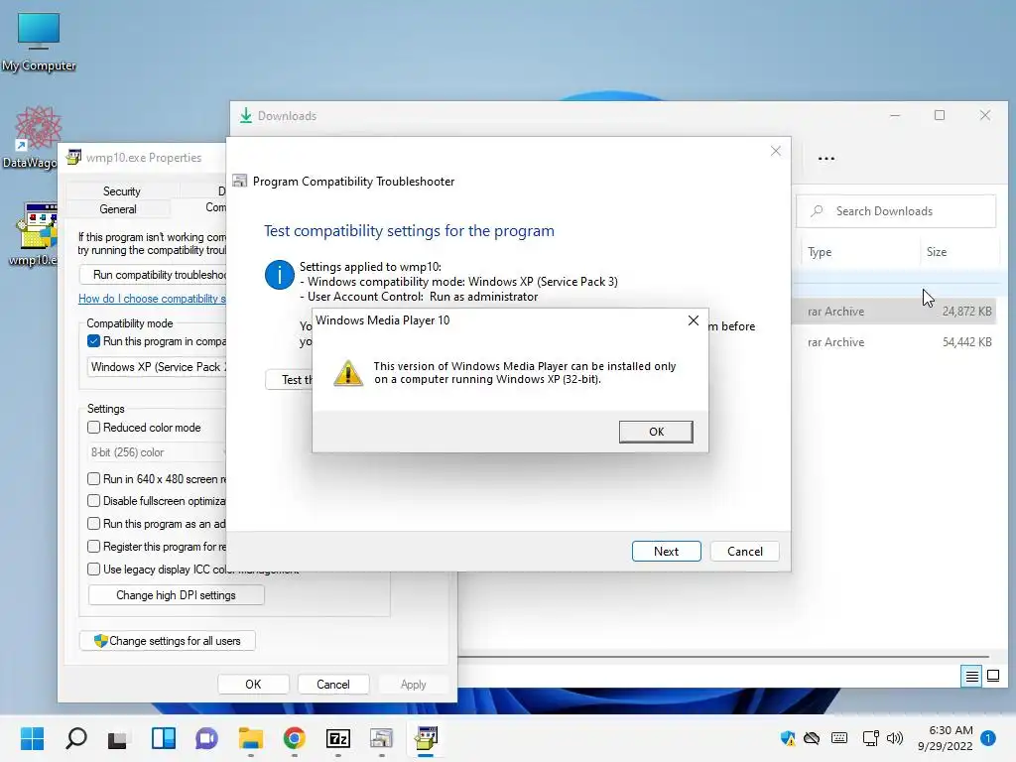Click the horizontal scrollbar in the Downloads window
The height and width of the screenshot is (762, 1016).
pos(723,657)
